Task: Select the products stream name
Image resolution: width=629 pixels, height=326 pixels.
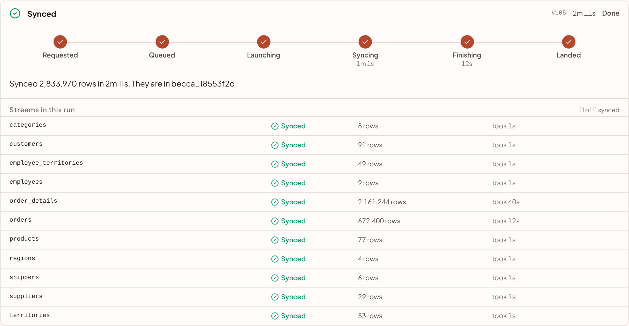Action: tap(24, 239)
